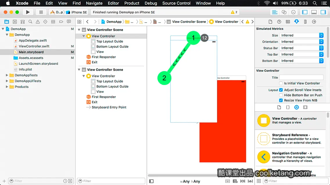
Task: Open the Connections inspector
Action: click(x=314, y=22)
